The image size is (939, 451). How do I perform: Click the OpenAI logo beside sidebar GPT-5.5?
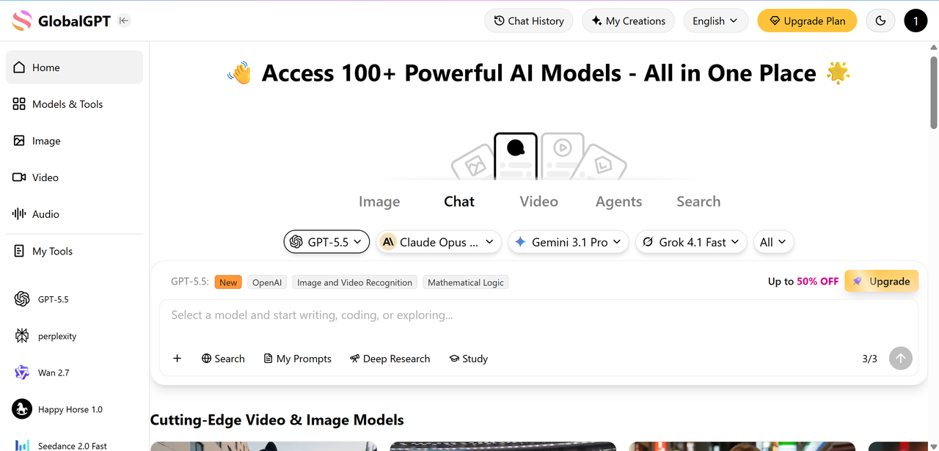coord(22,299)
